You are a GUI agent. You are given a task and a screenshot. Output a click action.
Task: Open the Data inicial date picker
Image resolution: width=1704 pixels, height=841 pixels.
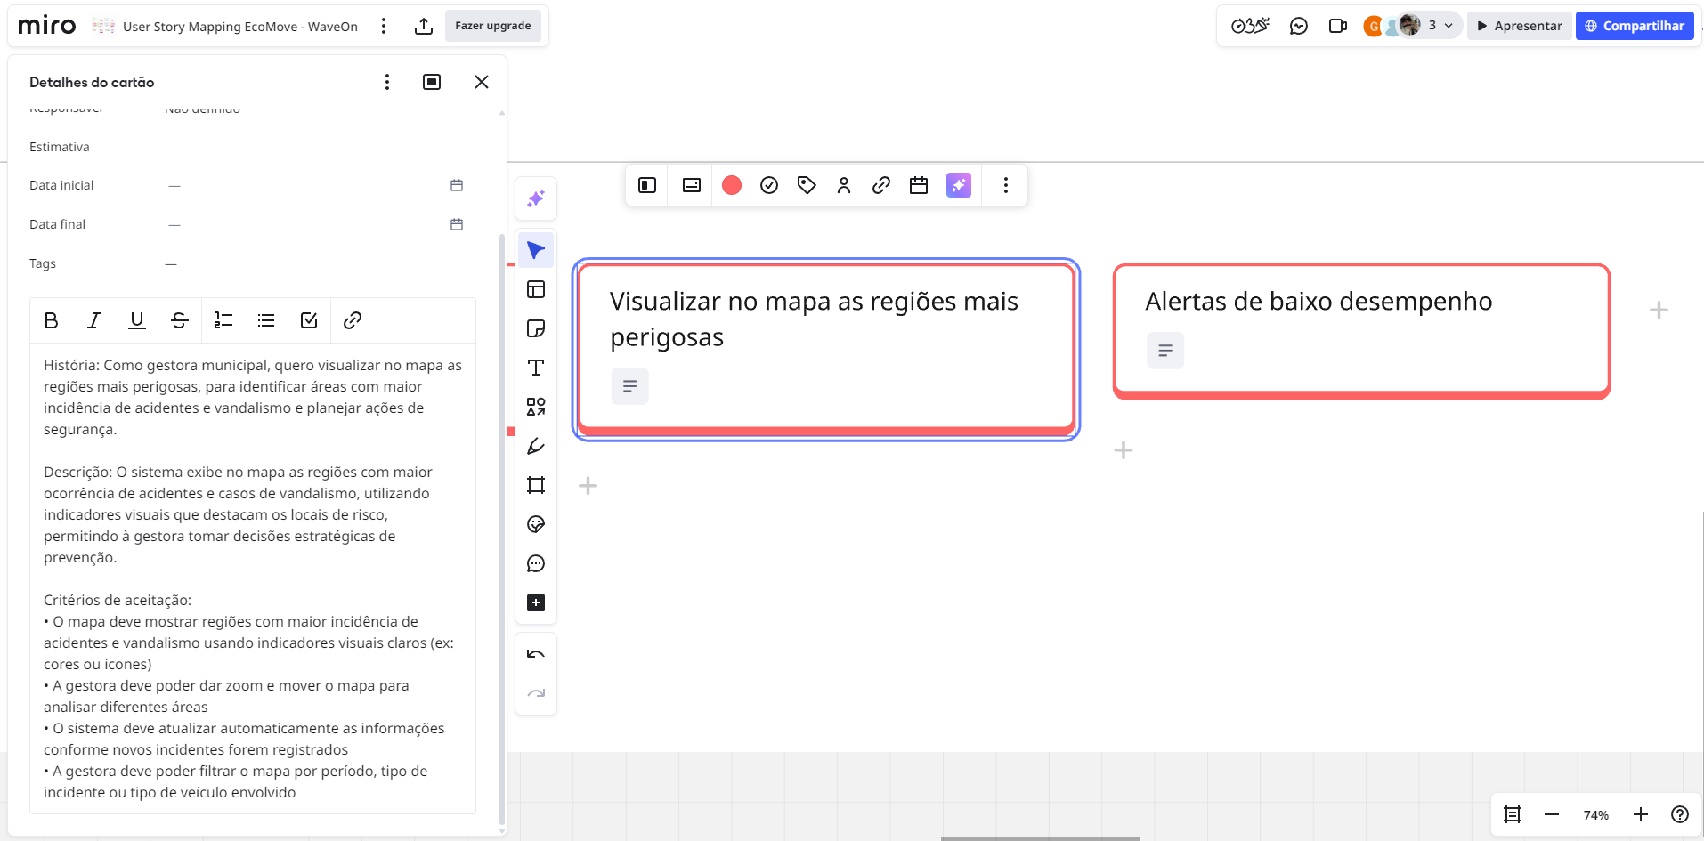click(457, 185)
